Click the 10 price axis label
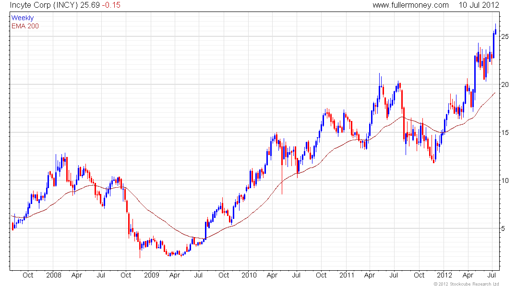This screenshot has width=528, height=288. click(x=505, y=180)
